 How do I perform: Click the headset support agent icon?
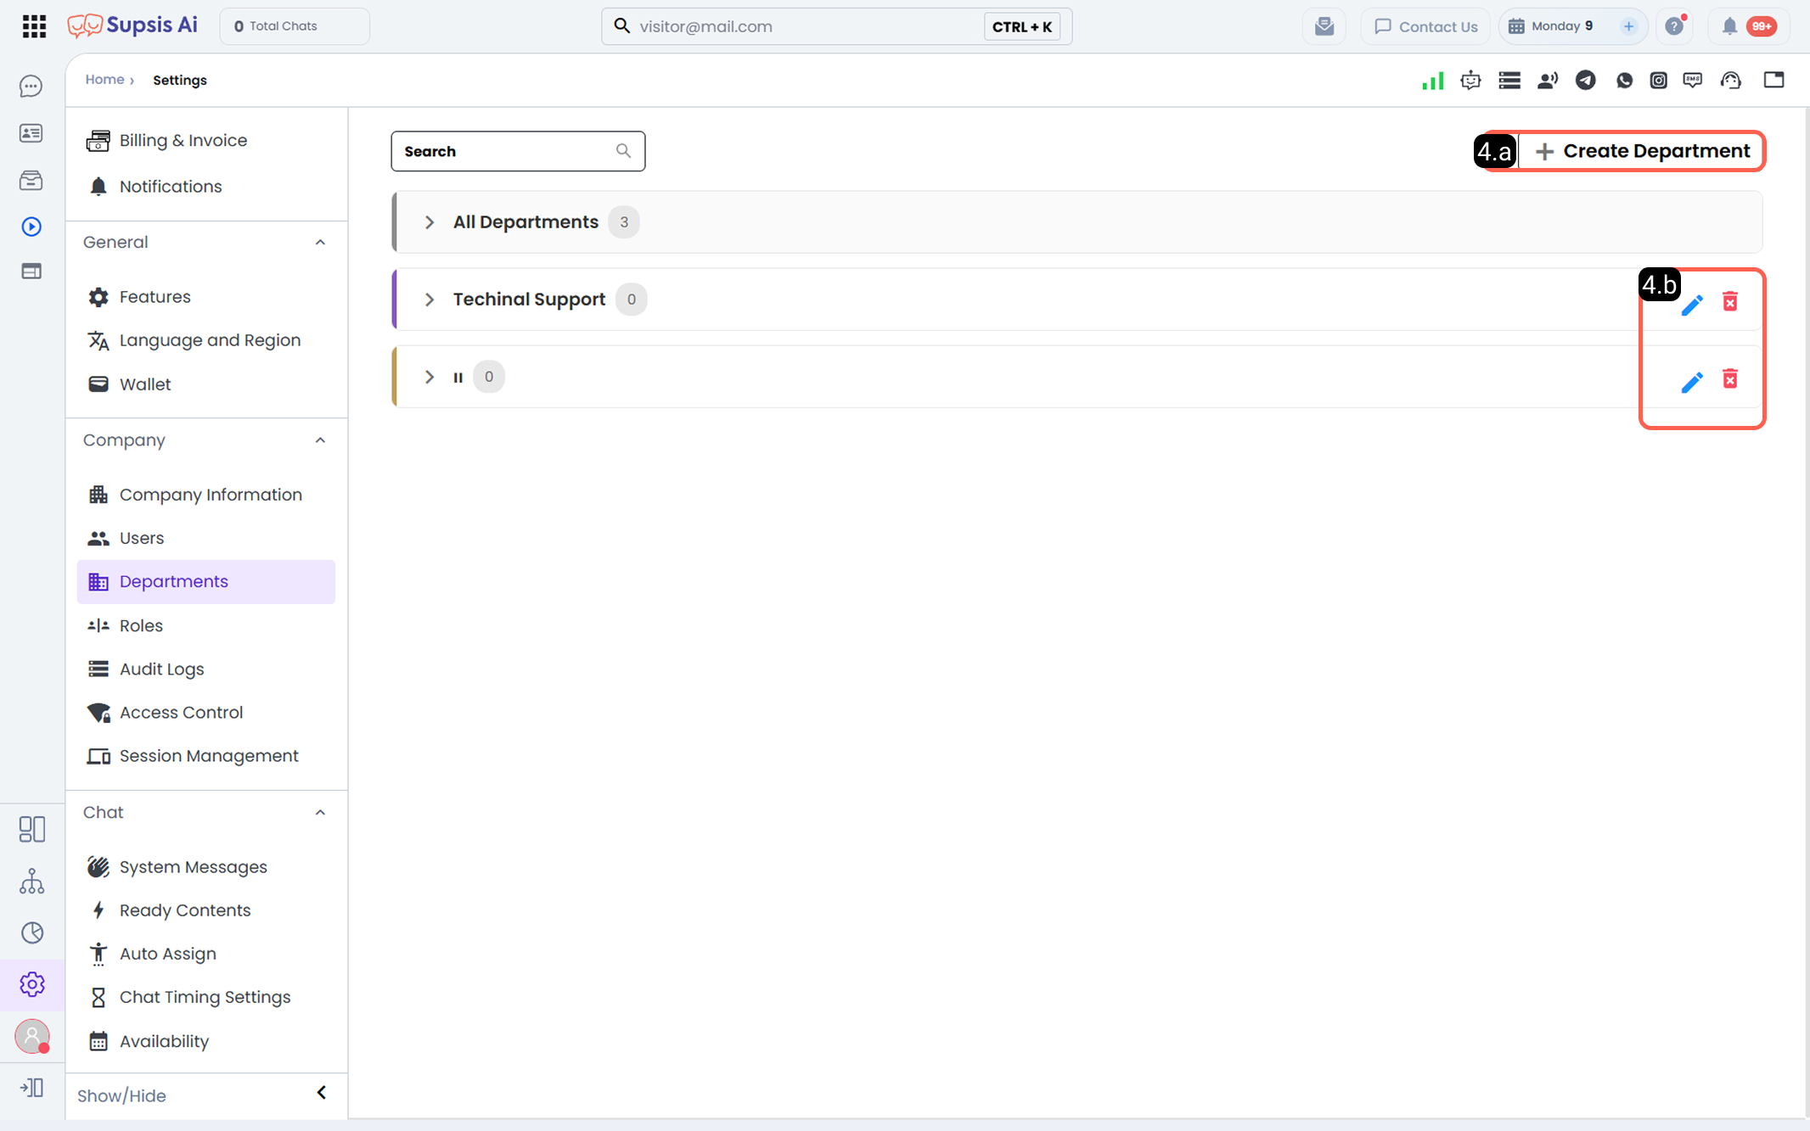1730,80
